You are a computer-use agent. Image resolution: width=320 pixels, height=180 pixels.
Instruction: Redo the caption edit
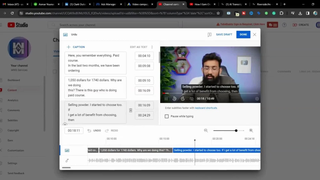pos(111,130)
